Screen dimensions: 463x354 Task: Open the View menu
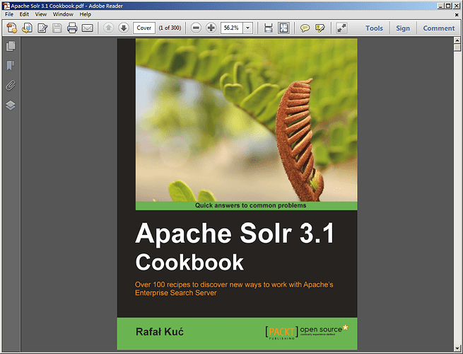pos(41,14)
